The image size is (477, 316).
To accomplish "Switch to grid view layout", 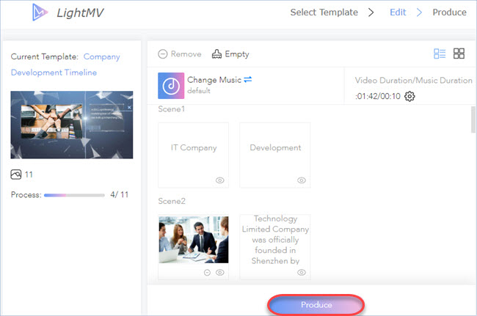I will 459,54.
